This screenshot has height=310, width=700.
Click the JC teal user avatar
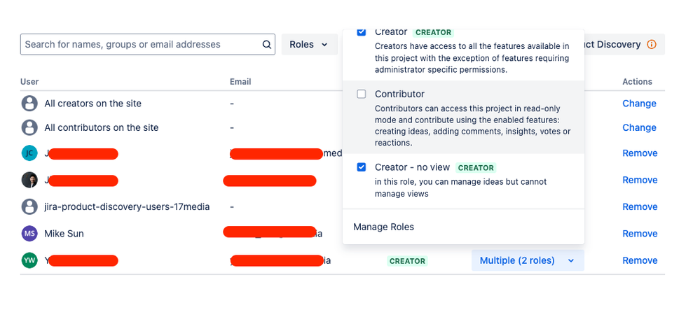tap(29, 153)
